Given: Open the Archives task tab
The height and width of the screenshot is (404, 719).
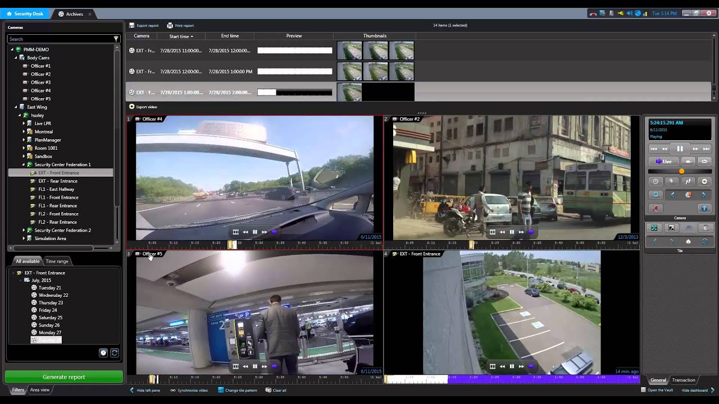Looking at the screenshot, I should (74, 14).
